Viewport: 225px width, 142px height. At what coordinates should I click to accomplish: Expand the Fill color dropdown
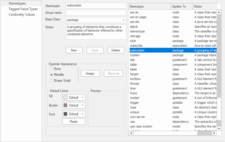click(83, 98)
